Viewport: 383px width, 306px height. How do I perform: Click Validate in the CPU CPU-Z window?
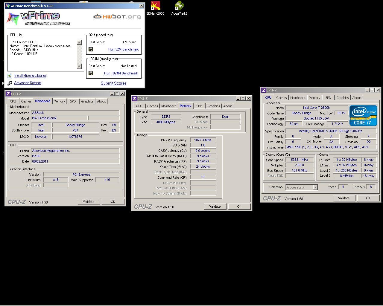344,198
